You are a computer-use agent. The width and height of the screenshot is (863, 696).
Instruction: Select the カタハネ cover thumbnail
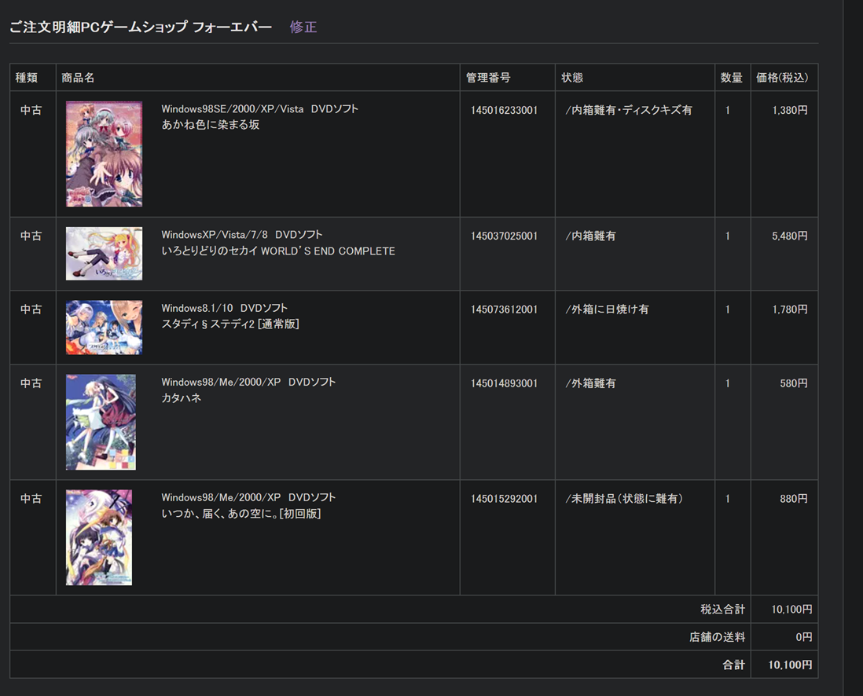click(x=101, y=422)
